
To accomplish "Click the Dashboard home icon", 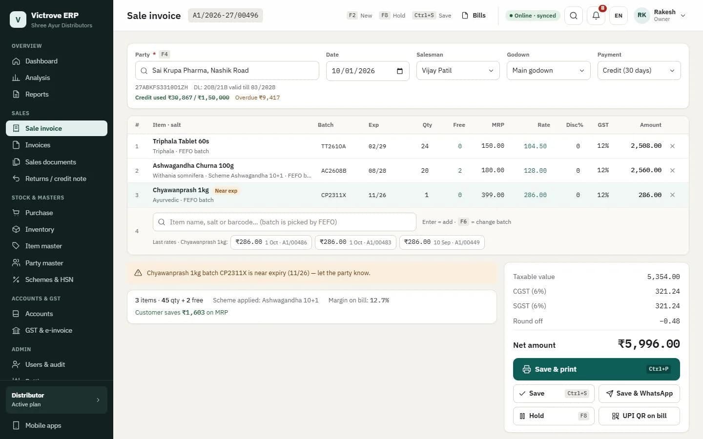I will [16, 61].
